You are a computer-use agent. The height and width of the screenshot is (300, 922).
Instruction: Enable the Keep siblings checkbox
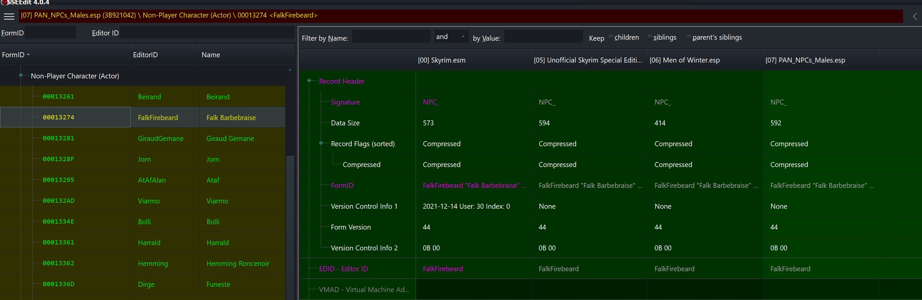click(x=650, y=36)
